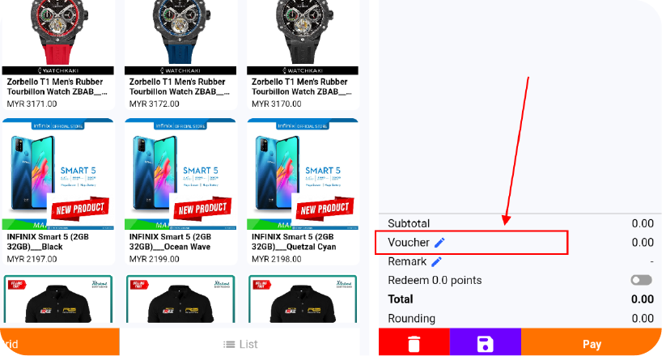Screen dimensions: 662x356
Task: Edit the Remark with pencil icon
Action: point(436,262)
